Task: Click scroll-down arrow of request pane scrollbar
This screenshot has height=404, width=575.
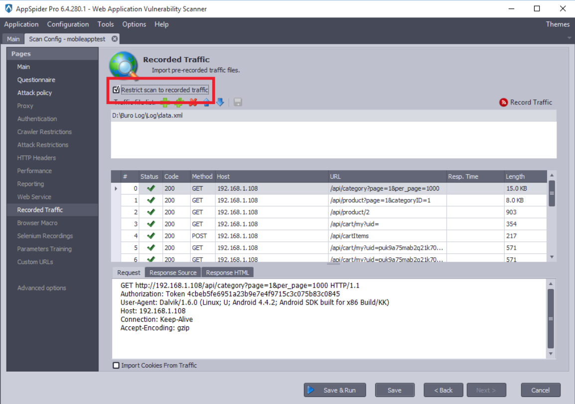Action: pyautogui.click(x=551, y=354)
